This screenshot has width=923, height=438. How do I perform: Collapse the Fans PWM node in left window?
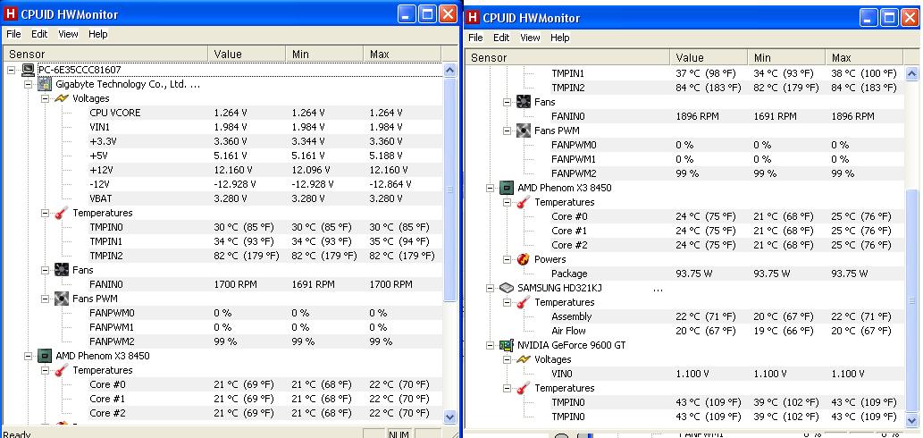coord(46,299)
